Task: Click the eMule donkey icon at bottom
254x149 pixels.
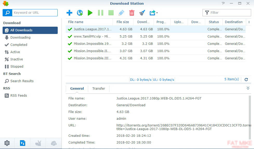Action: [38, 143]
